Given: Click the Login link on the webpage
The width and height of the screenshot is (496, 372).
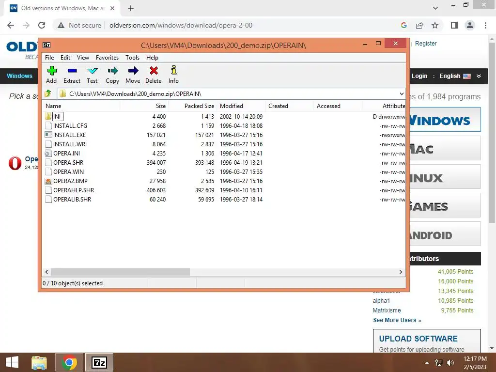Looking at the screenshot, I should pos(419,76).
